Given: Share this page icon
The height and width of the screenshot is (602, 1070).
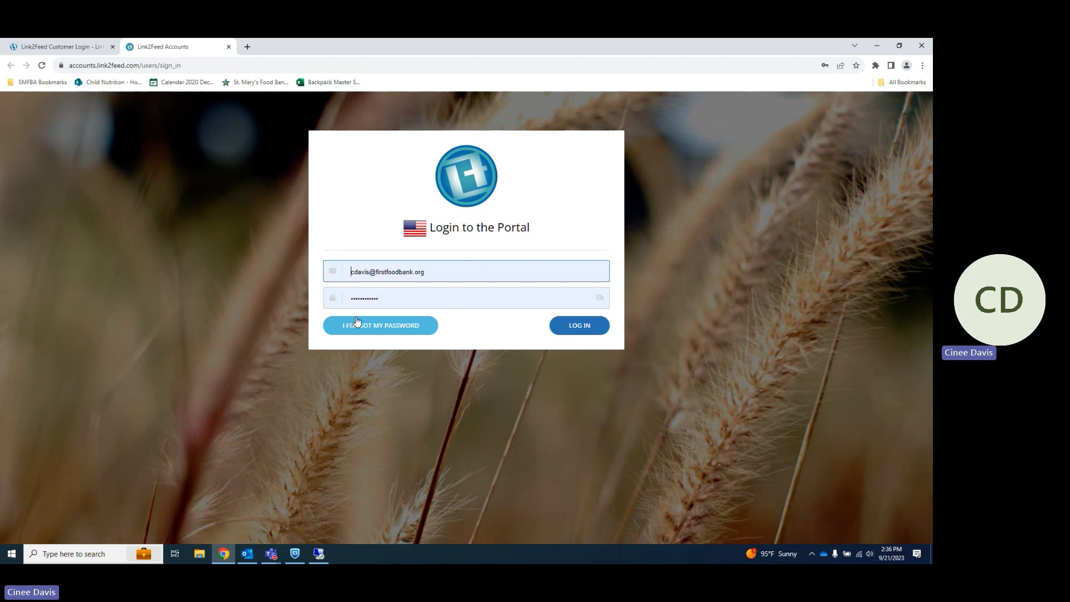Looking at the screenshot, I should coord(840,65).
